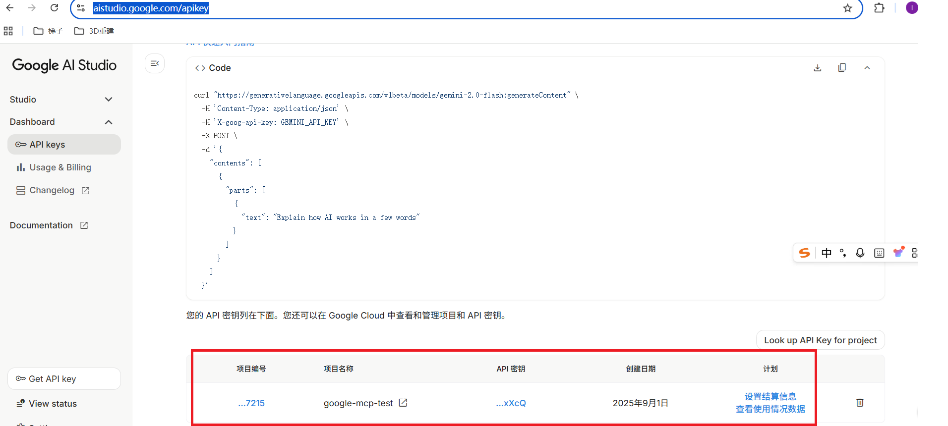This screenshot has width=948, height=426.
Task: Go back to the previous page
Action: [10, 8]
